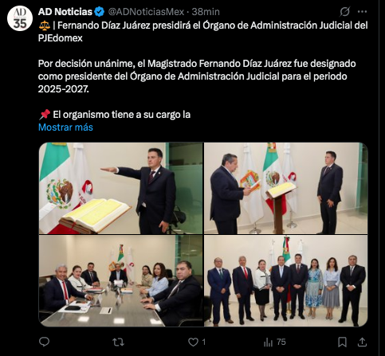
Task: Visit the @ADNoticiasMex handle link
Action: click(x=146, y=12)
